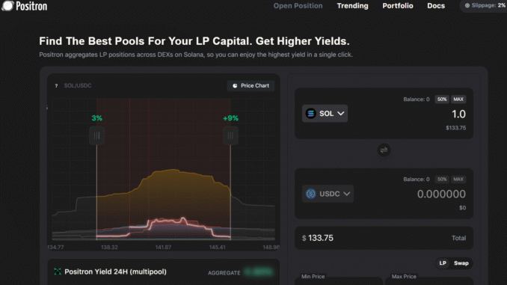
Task: Click the dollar sign icon by Total
Action: pyautogui.click(x=304, y=238)
